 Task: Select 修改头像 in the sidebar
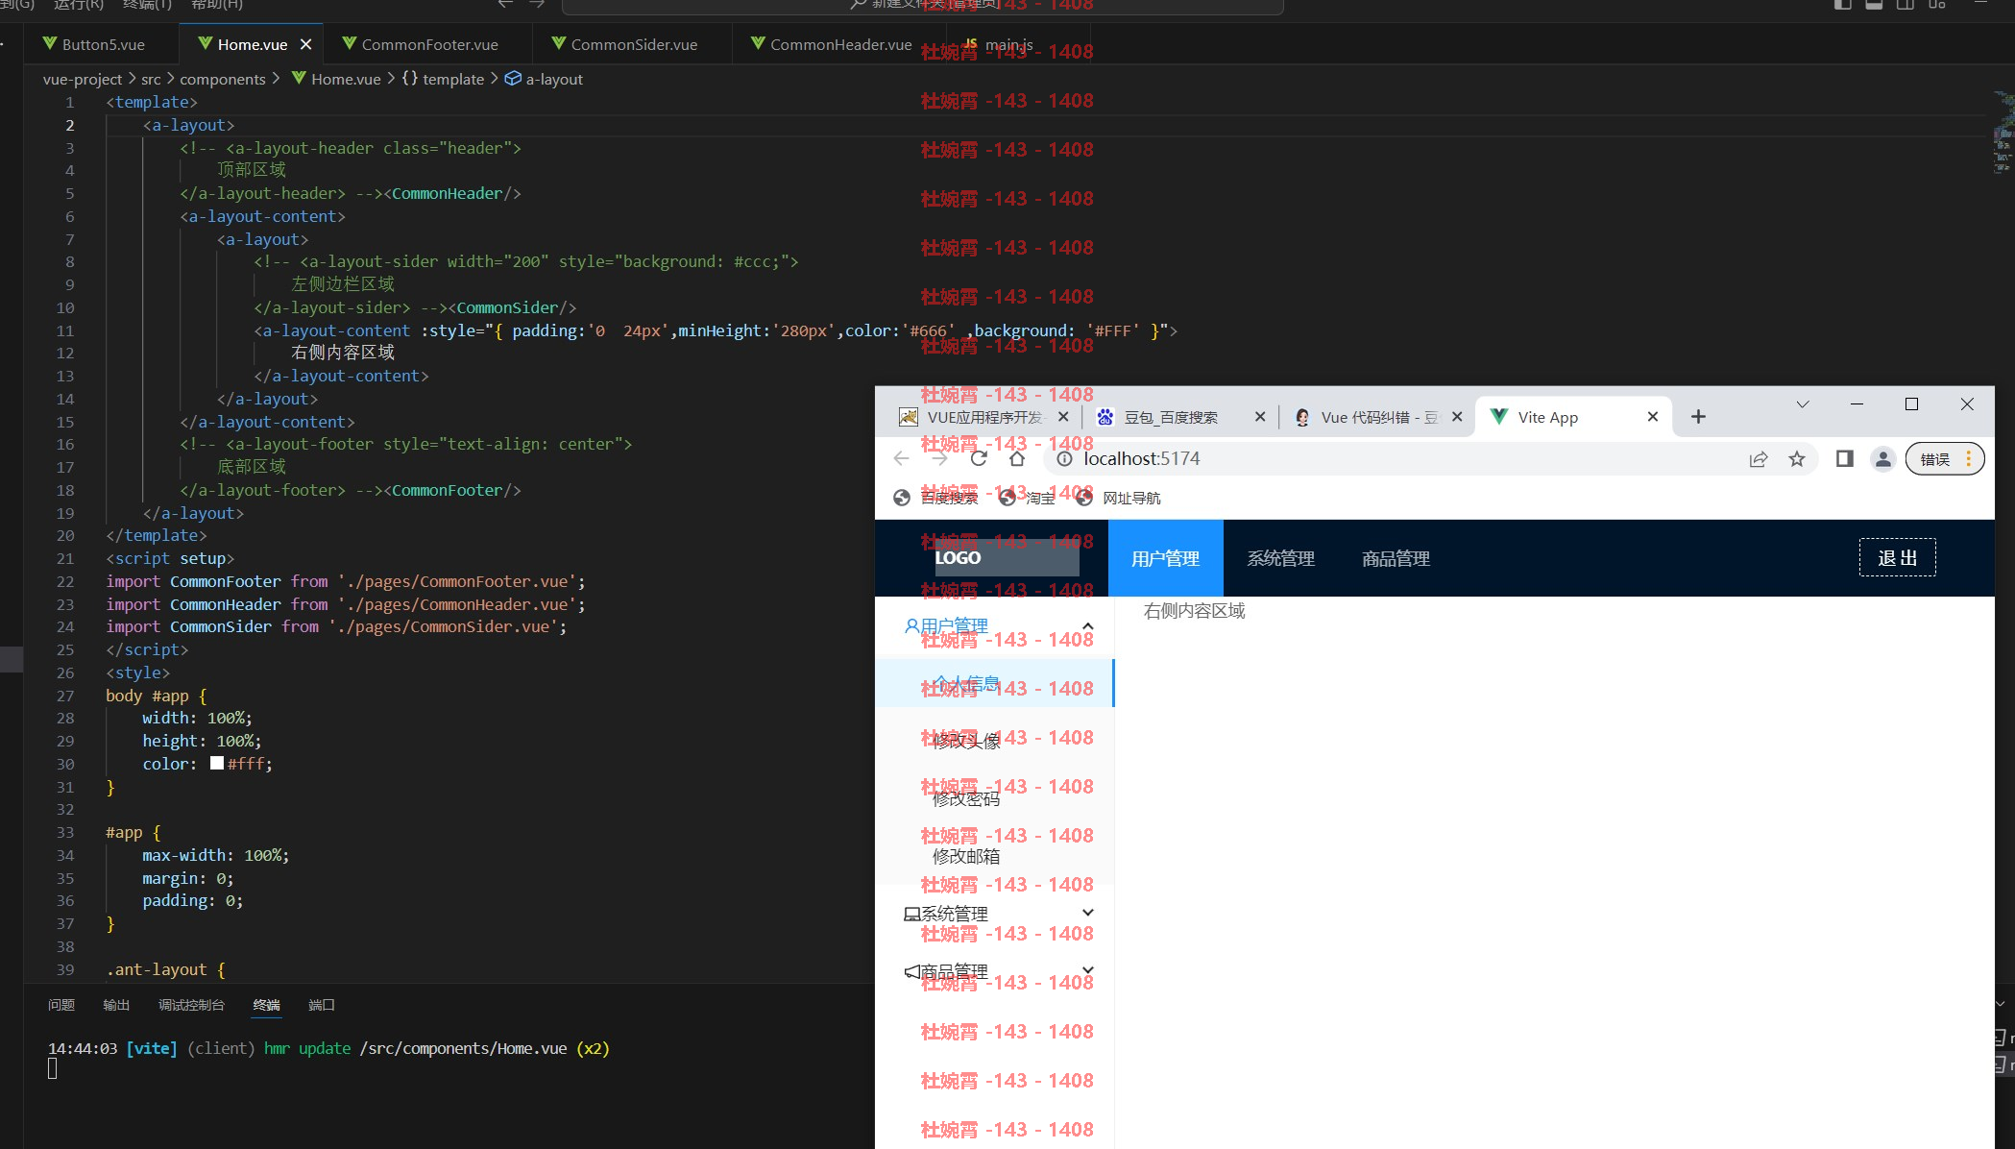point(994,741)
